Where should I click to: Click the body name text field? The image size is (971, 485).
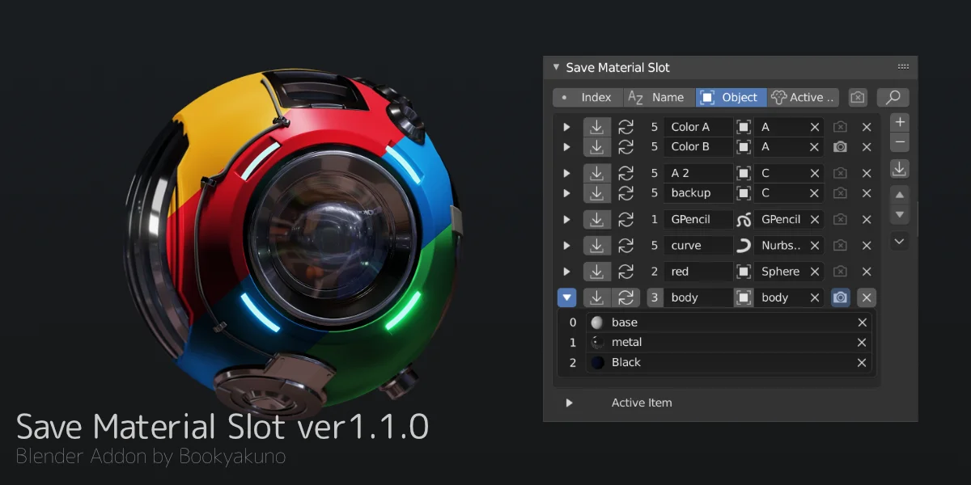point(698,297)
